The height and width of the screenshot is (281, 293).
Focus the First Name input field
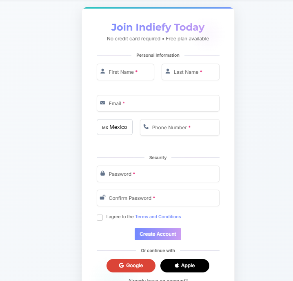pyautogui.click(x=129, y=72)
